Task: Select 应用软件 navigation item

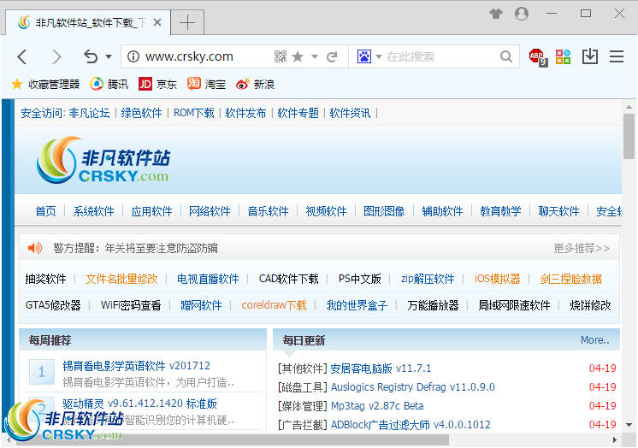Action: click(151, 211)
